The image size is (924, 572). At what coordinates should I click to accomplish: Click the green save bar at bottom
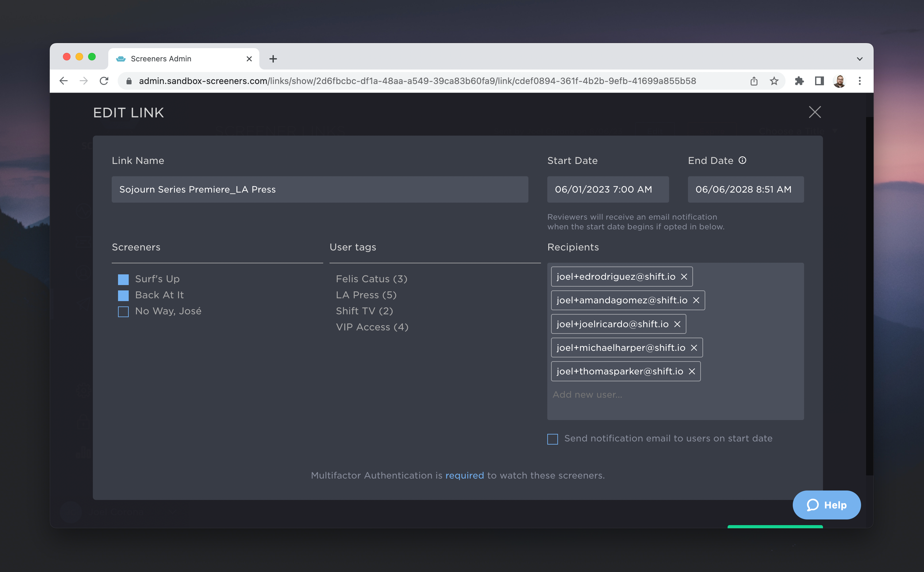pos(775,527)
